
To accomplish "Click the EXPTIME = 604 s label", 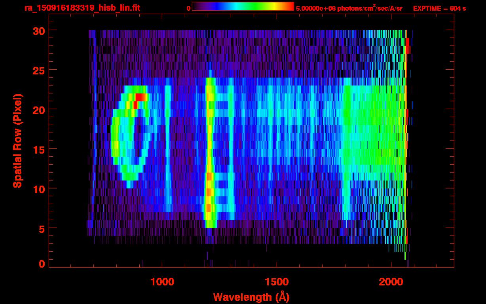I will coord(439,8).
